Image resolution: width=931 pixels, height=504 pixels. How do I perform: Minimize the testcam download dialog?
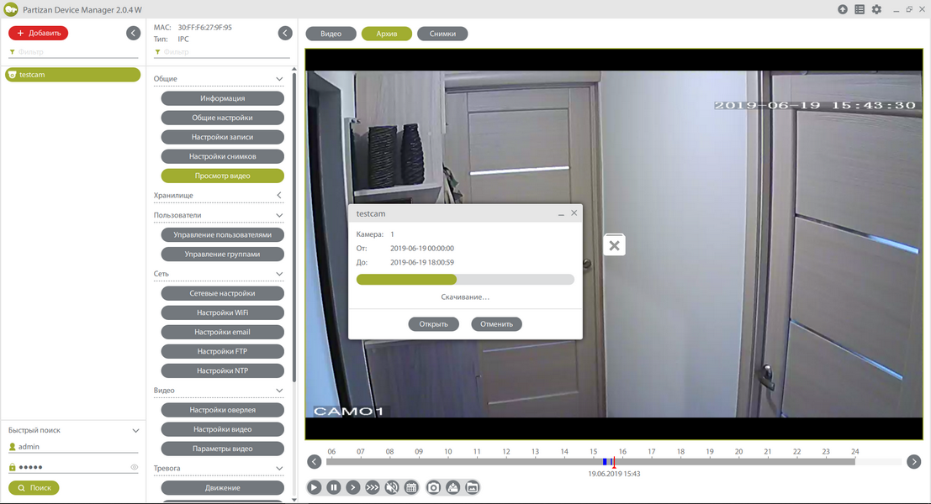[x=561, y=213]
